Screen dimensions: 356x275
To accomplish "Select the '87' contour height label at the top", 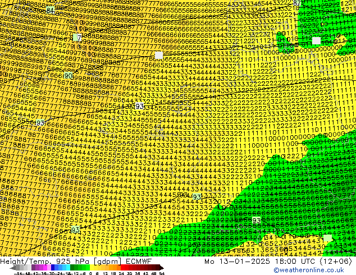I will click(x=297, y=3).
